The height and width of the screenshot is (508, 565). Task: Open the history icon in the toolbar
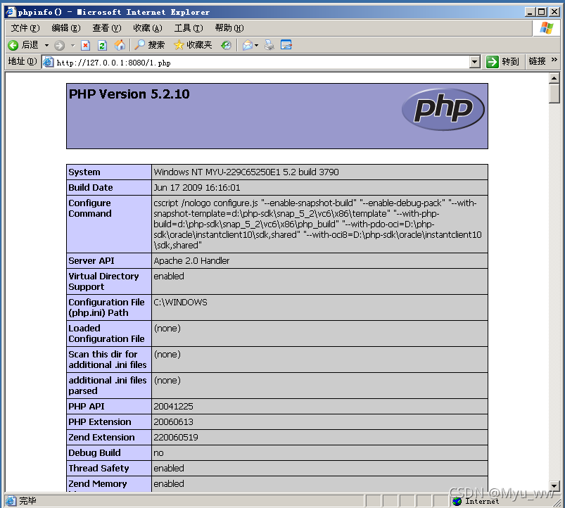(226, 45)
